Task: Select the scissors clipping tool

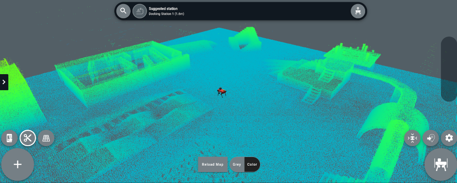Action: [28, 138]
